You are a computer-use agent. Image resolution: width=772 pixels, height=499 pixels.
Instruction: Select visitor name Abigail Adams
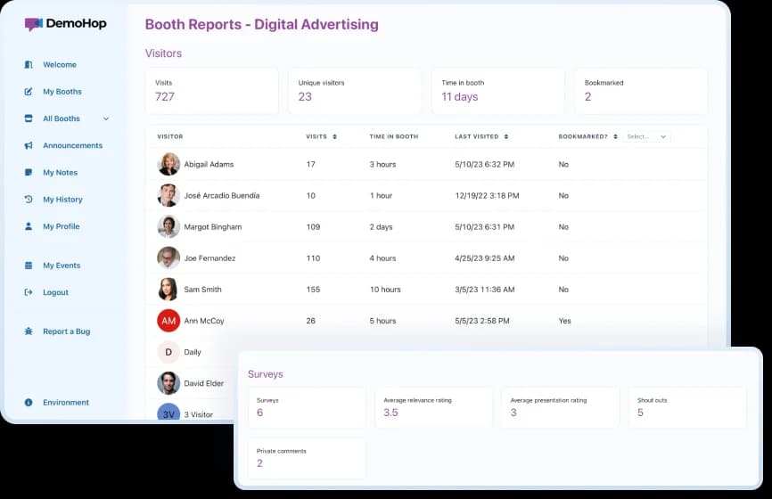coord(209,164)
